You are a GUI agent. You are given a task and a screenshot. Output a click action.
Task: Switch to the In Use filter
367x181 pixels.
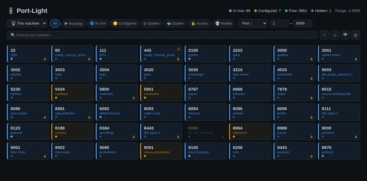pyautogui.click(x=97, y=23)
